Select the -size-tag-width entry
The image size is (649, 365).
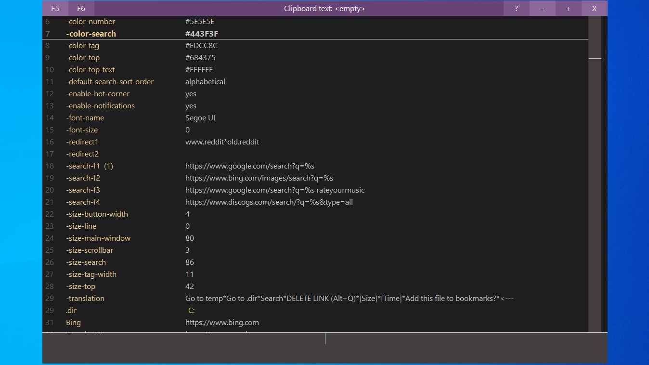[x=91, y=274]
